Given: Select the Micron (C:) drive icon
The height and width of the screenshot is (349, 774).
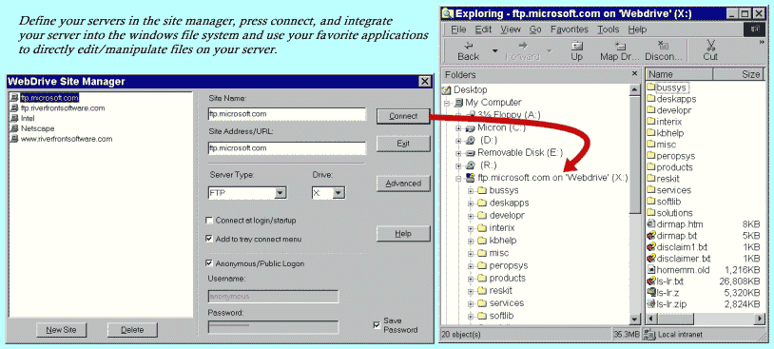Looking at the screenshot, I should 471,127.
